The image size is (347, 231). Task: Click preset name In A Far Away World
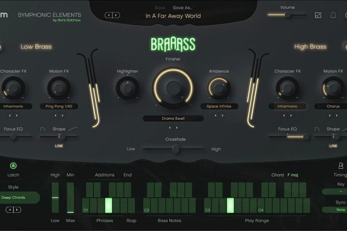coord(173,16)
